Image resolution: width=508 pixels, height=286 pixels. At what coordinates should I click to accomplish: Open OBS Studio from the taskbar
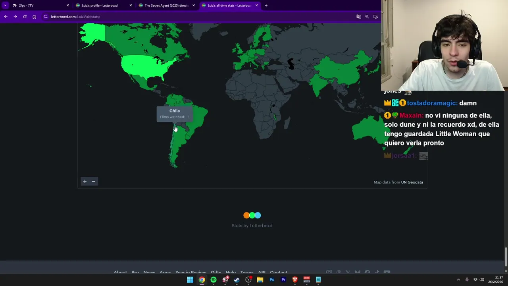click(x=248, y=280)
